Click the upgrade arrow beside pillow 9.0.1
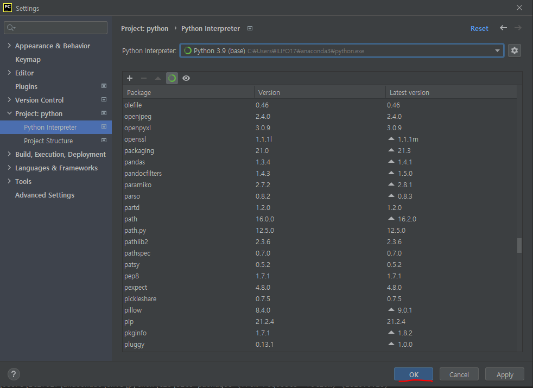The width and height of the screenshot is (533, 388). tap(391, 309)
